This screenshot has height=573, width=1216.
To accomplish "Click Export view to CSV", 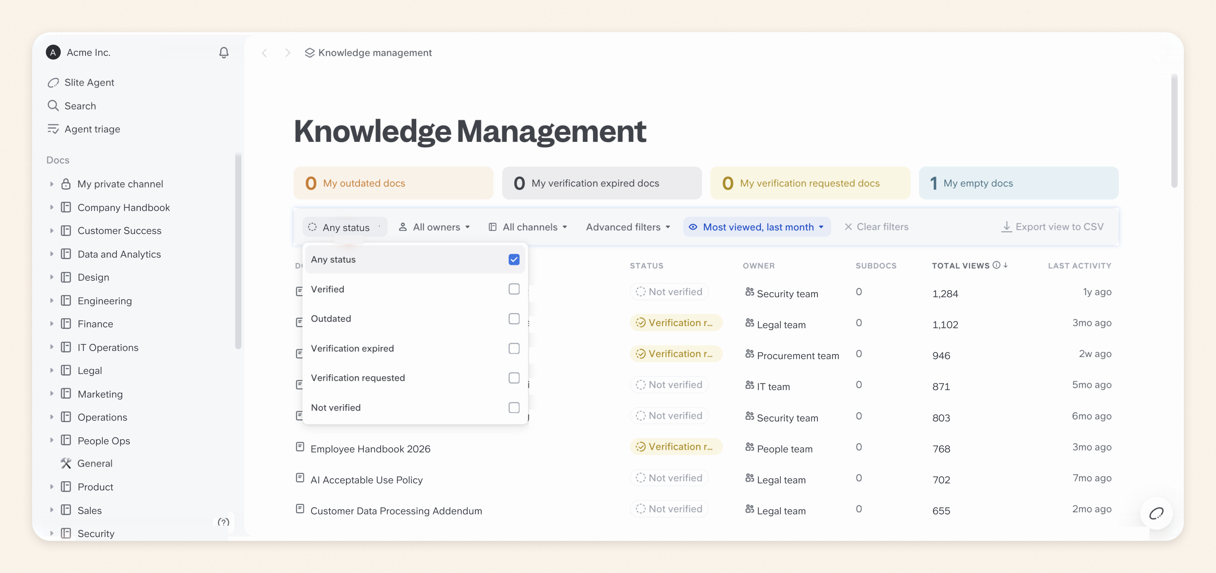I will [1053, 227].
